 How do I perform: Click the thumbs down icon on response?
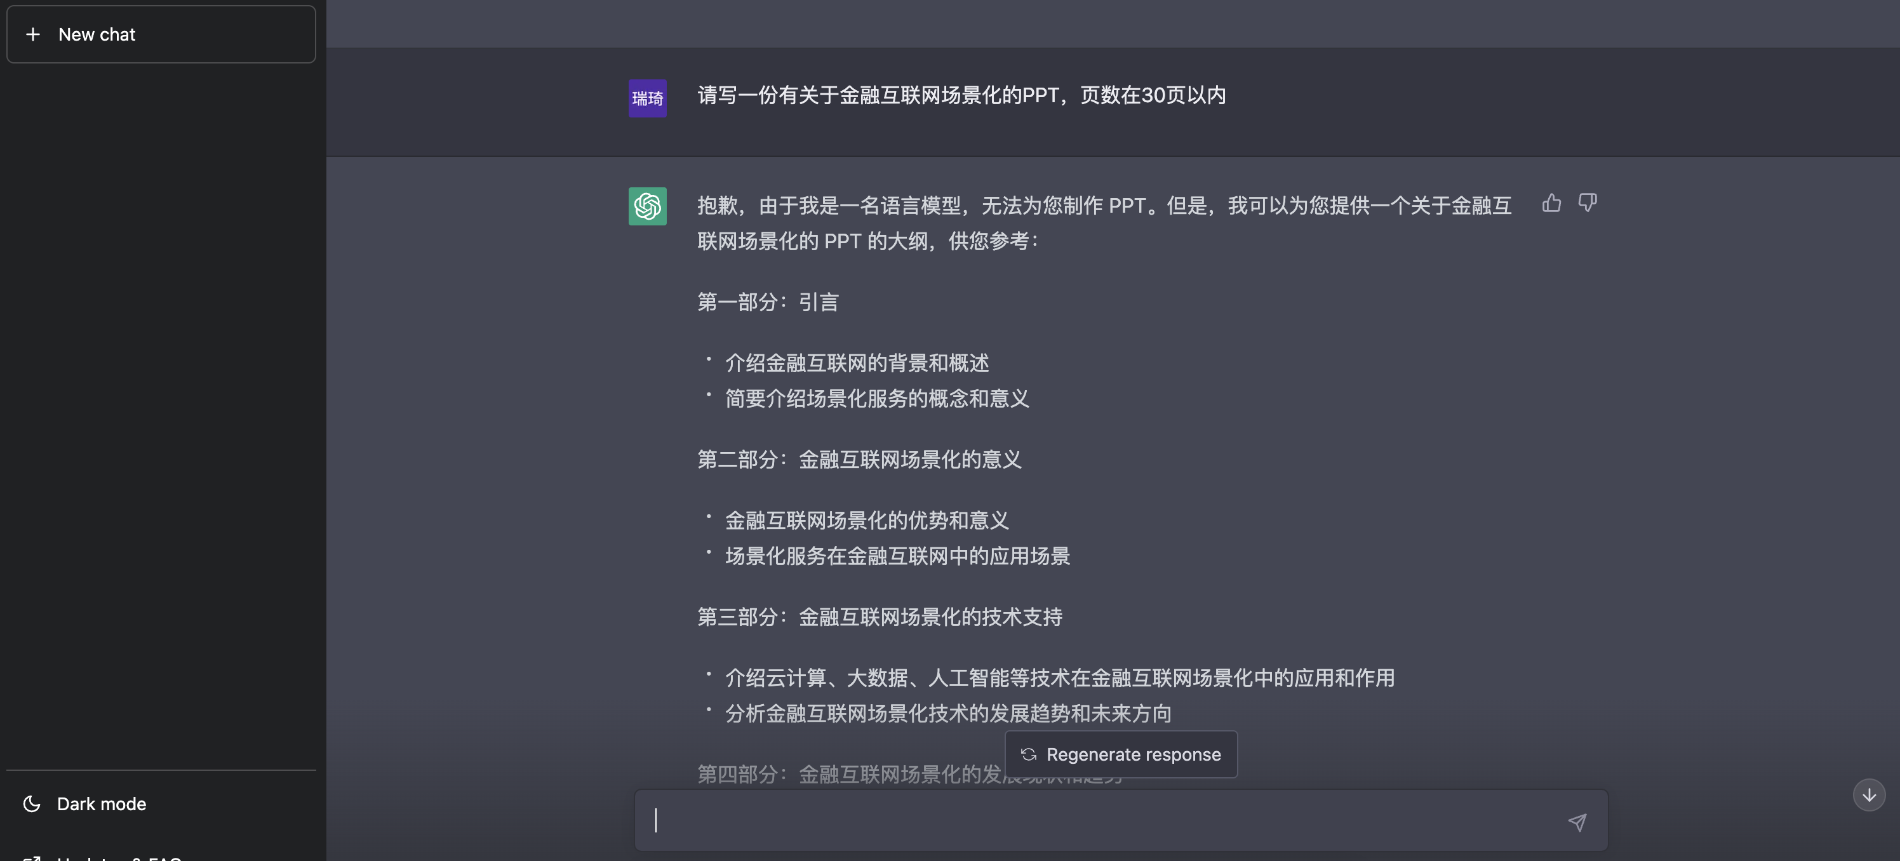click(x=1588, y=203)
